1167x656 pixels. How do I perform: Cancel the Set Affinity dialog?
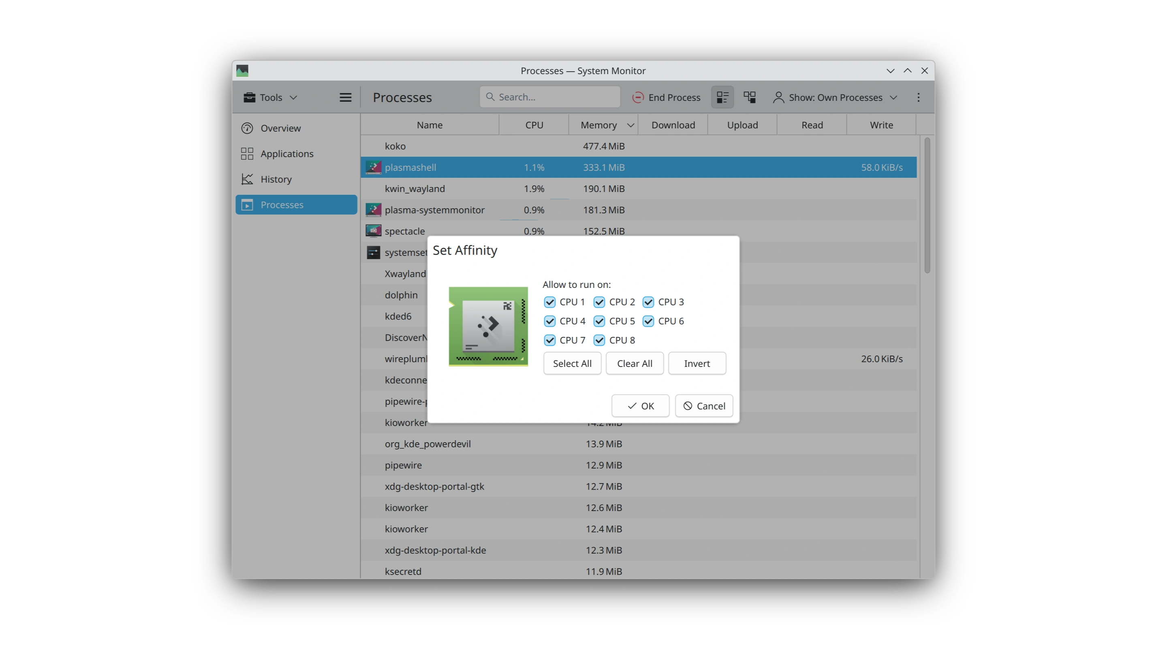point(704,406)
